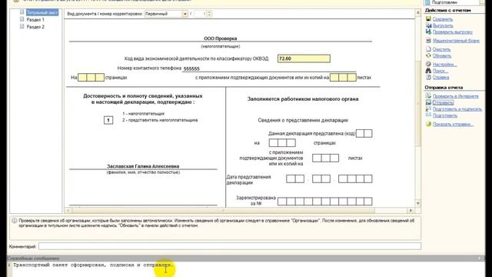Click the ОКВЭД code field 72.60
The height and width of the screenshot is (277, 492).
[x=304, y=58]
